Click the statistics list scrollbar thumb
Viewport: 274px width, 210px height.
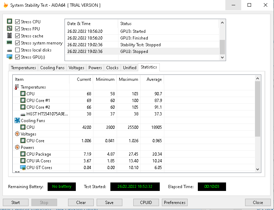click(x=257, y=109)
